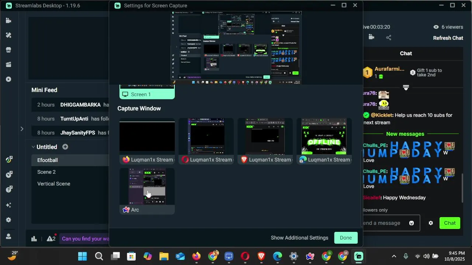Show hidden system tray icons
This screenshot has width=472, height=265.
click(394, 256)
